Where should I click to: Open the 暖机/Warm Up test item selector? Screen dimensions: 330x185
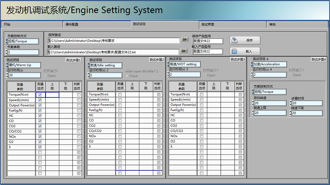point(24,65)
